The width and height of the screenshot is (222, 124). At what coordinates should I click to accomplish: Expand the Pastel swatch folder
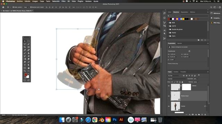click(x=169, y=33)
